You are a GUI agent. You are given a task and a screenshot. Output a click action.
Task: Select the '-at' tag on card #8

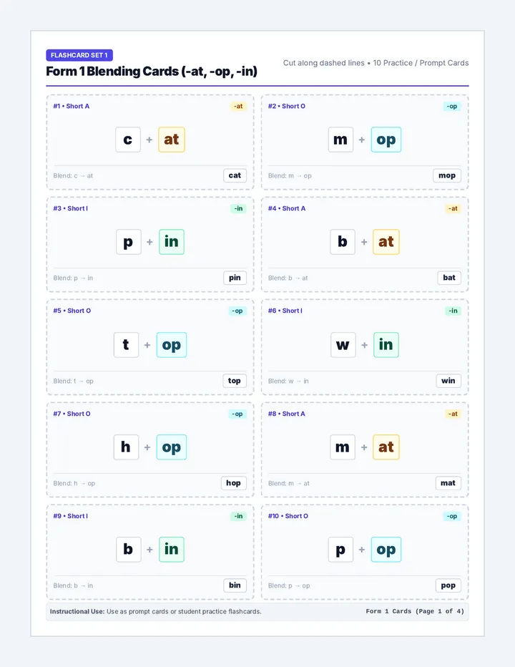coord(453,414)
